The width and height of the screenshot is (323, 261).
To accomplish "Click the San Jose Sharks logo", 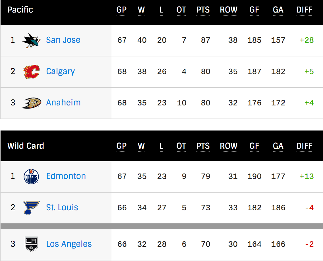I will click(31, 40).
